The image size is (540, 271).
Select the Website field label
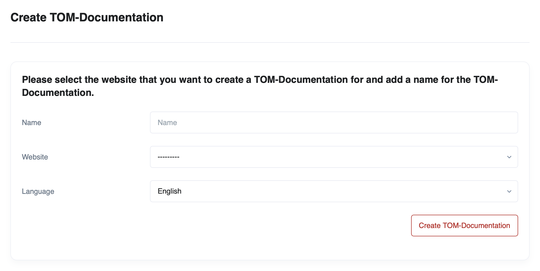[x=35, y=157]
